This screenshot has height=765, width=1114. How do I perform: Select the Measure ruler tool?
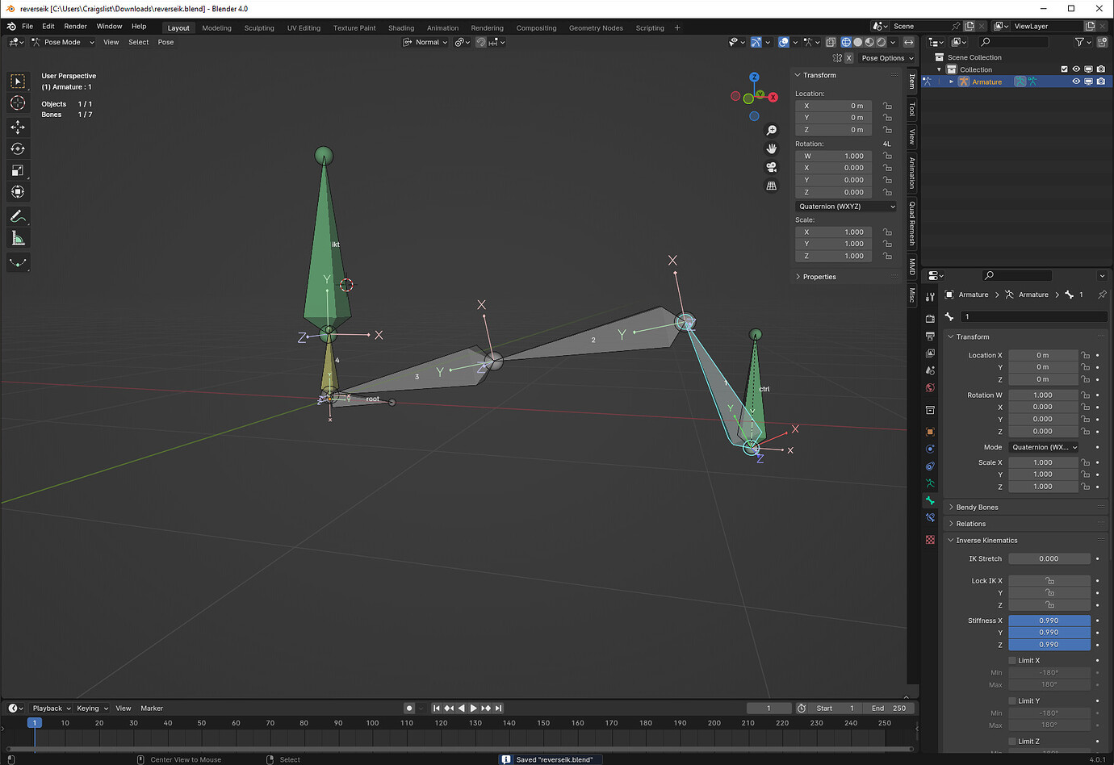pyautogui.click(x=18, y=238)
